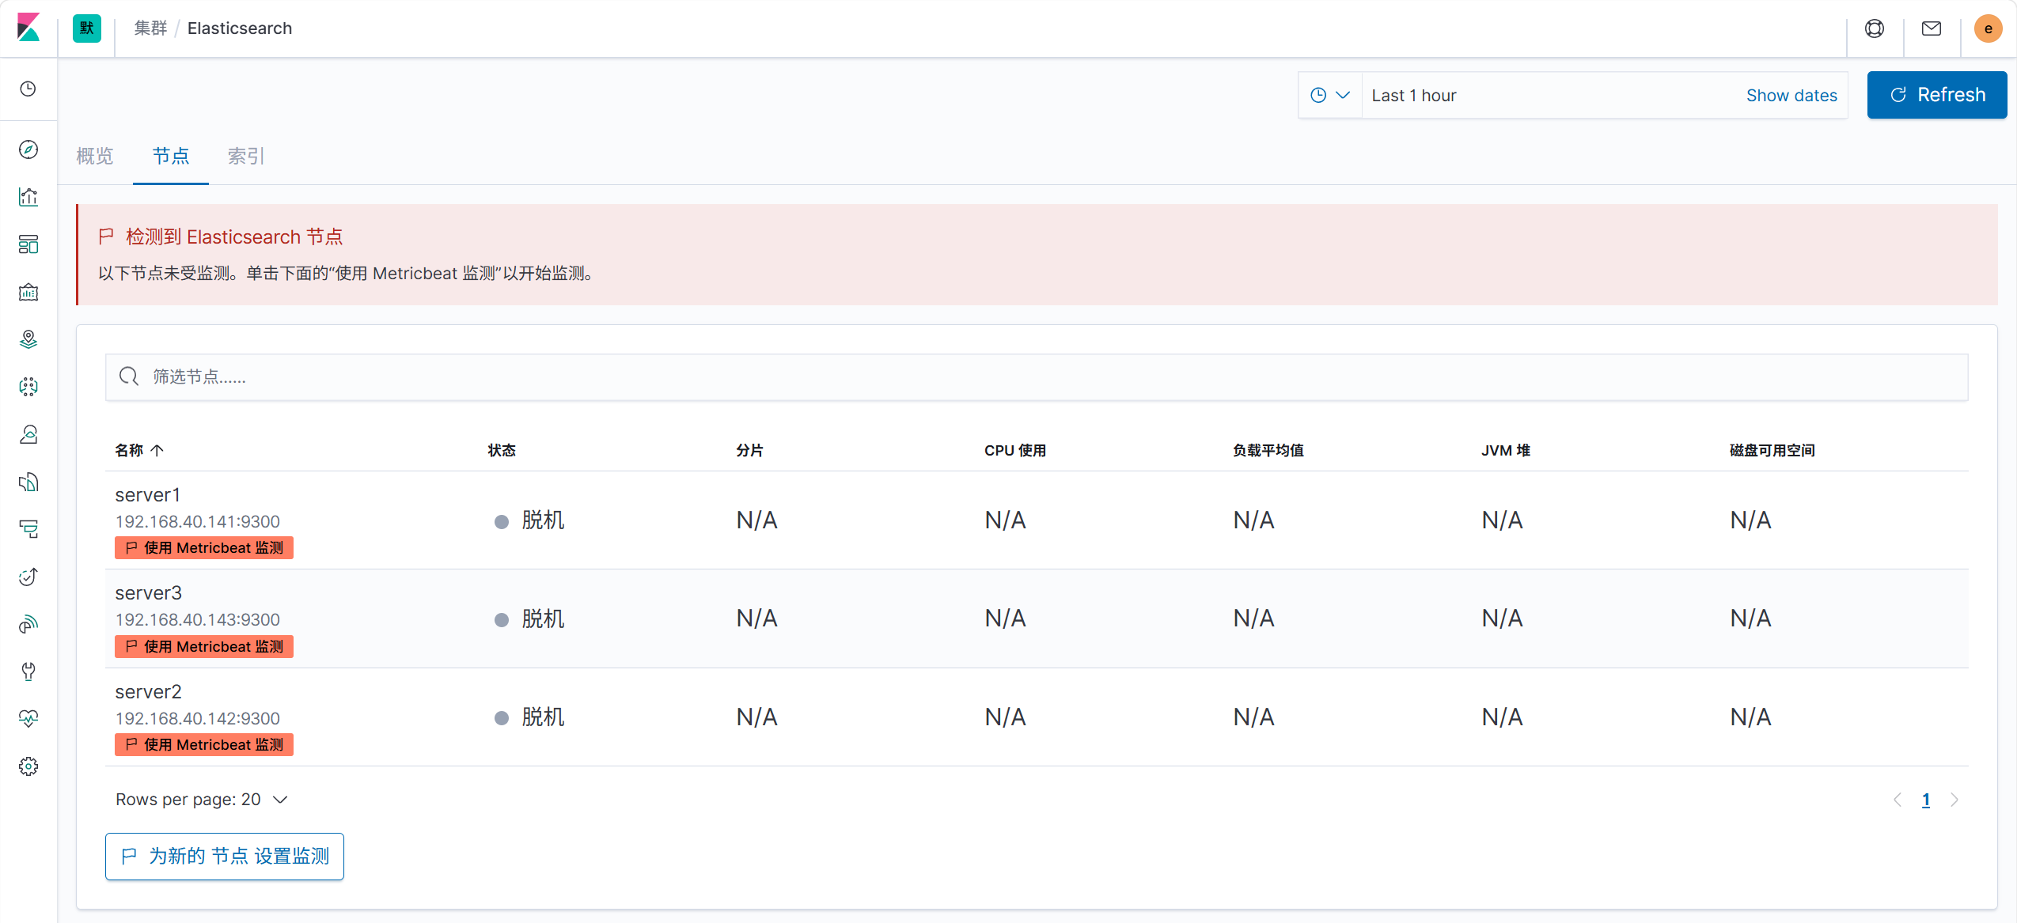This screenshot has height=923, width=2017.
Task: Click the 'Show dates' link
Action: pyautogui.click(x=1791, y=95)
